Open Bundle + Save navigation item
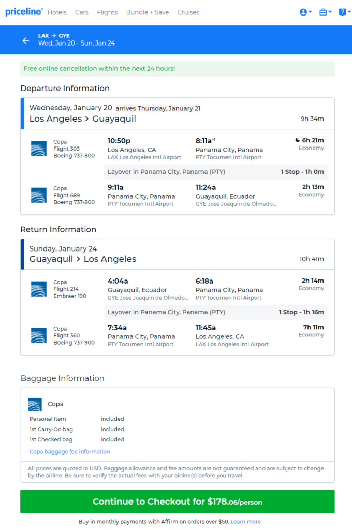Image resolution: width=352 pixels, height=530 pixels. (148, 12)
